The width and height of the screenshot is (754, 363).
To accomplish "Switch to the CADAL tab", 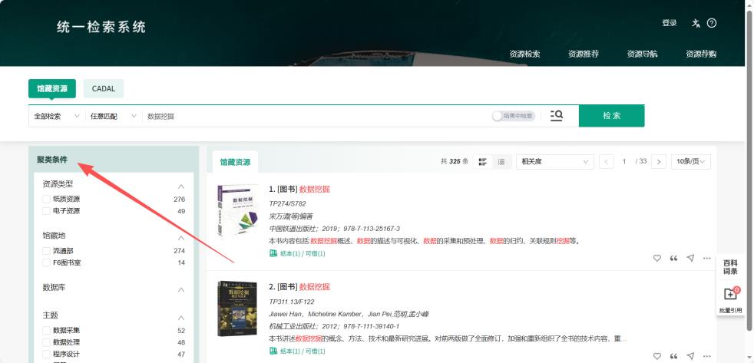I will 103,89.
